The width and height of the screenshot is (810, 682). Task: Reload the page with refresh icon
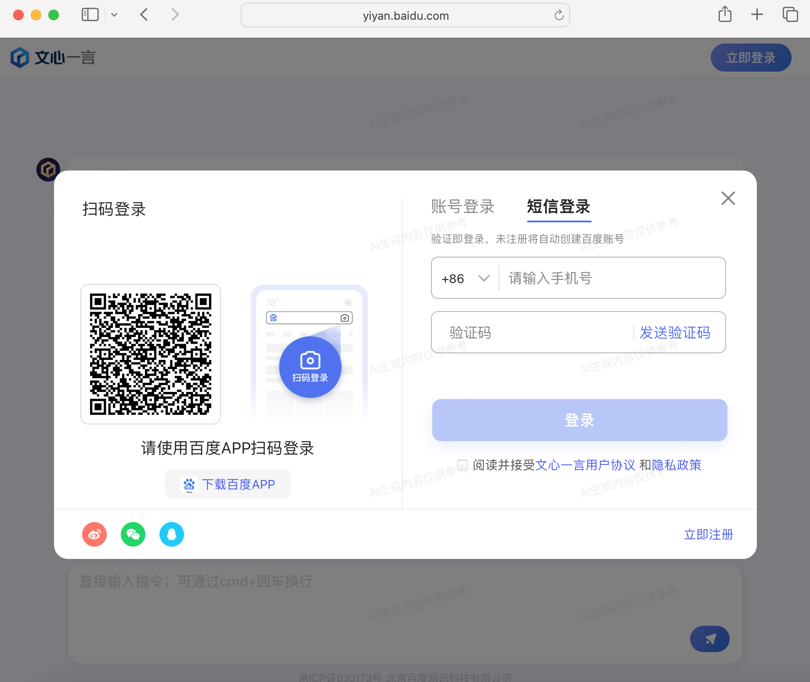(x=559, y=15)
